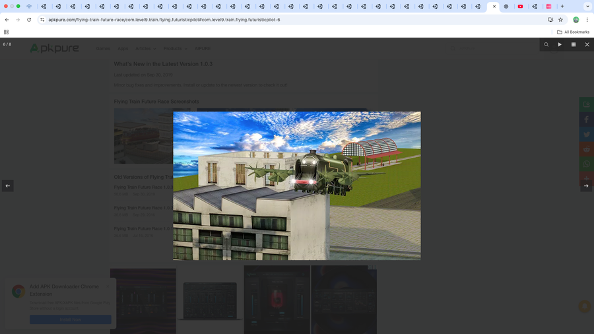Switch to the pink icon tab
Image resolution: width=594 pixels, height=334 pixels.
coord(548,7)
